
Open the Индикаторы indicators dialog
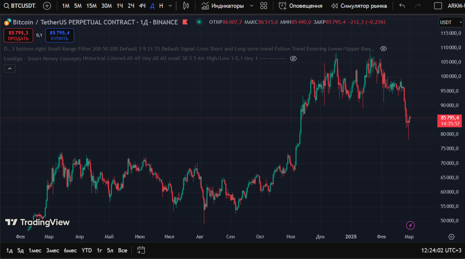pos(223,6)
